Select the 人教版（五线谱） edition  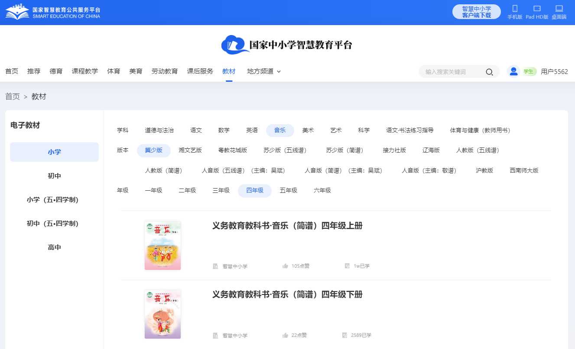[479, 150]
